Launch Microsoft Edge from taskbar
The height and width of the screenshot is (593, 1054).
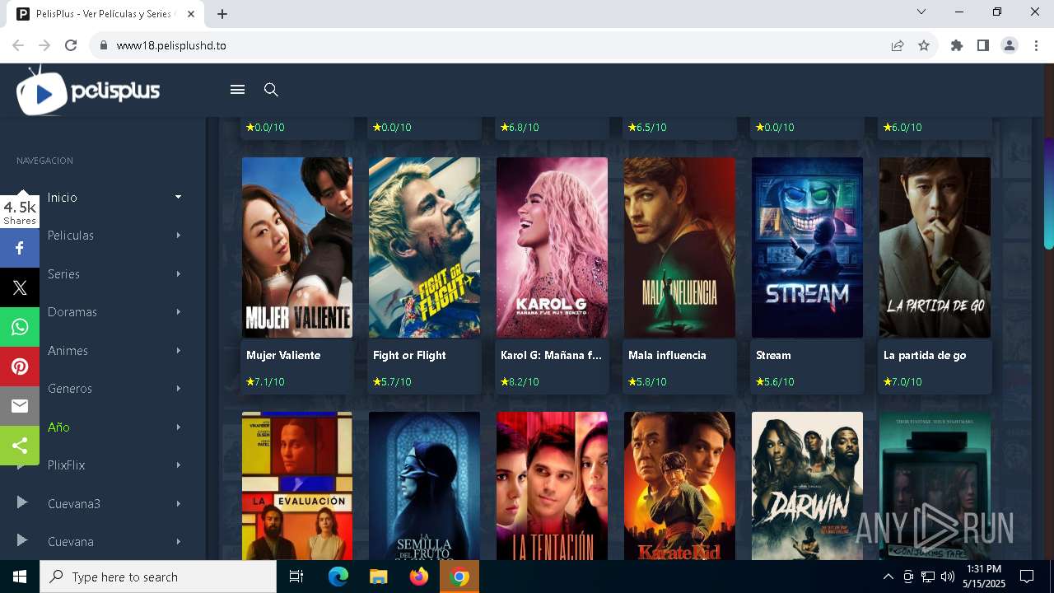[338, 577]
